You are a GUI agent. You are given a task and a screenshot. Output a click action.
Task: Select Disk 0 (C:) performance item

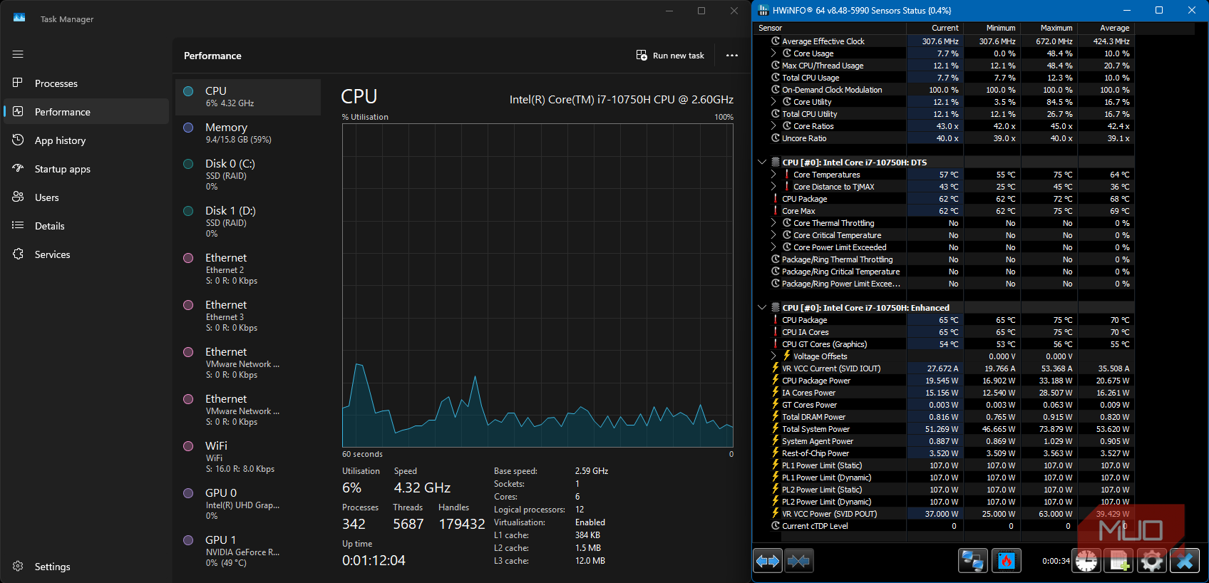(x=248, y=175)
